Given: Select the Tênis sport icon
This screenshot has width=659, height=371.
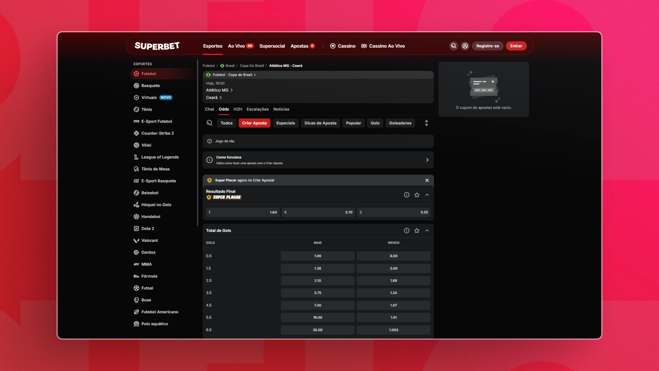Looking at the screenshot, I should point(136,110).
